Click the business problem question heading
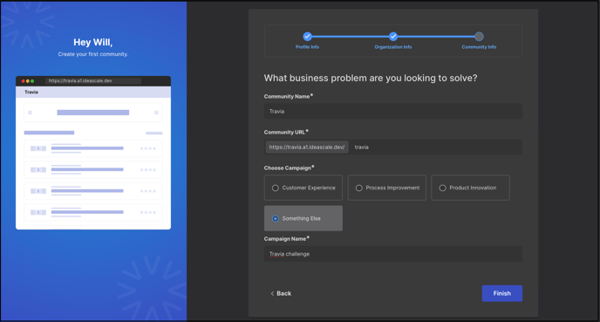This screenshot has width=600, height=322. coord(371,79)
